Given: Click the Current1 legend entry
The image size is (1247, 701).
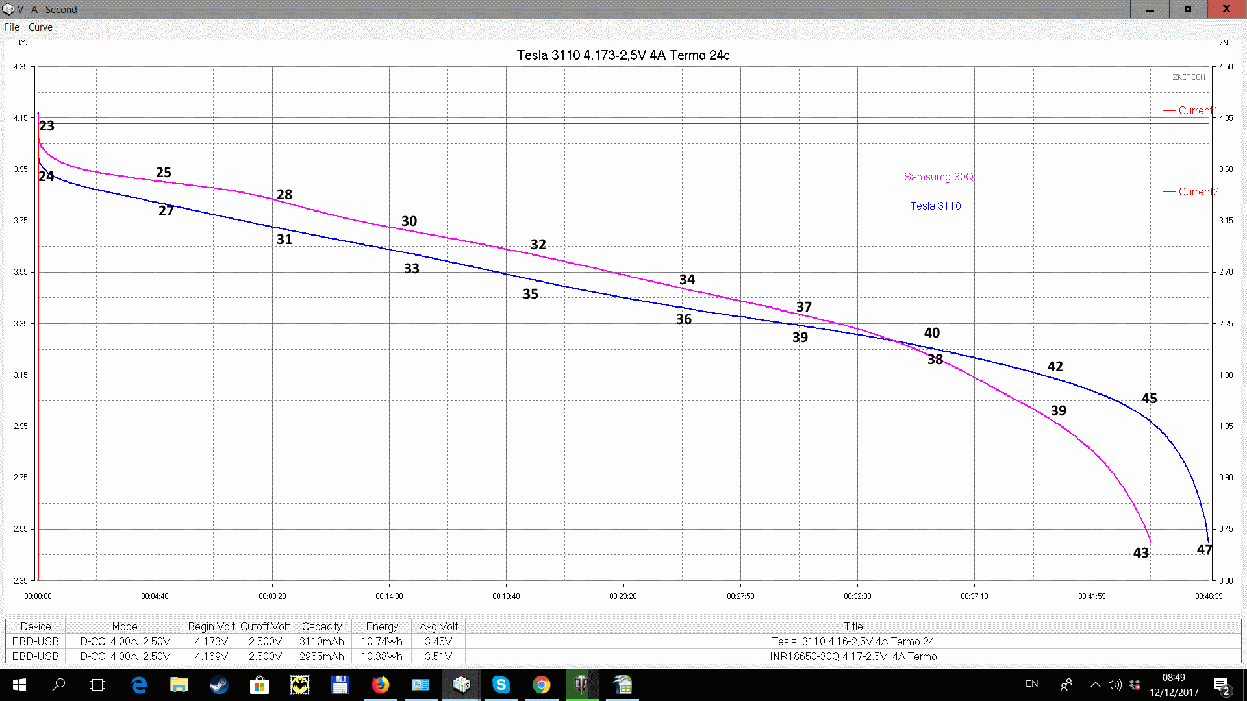Looking at the screenshot, I should click(1197, 110).
